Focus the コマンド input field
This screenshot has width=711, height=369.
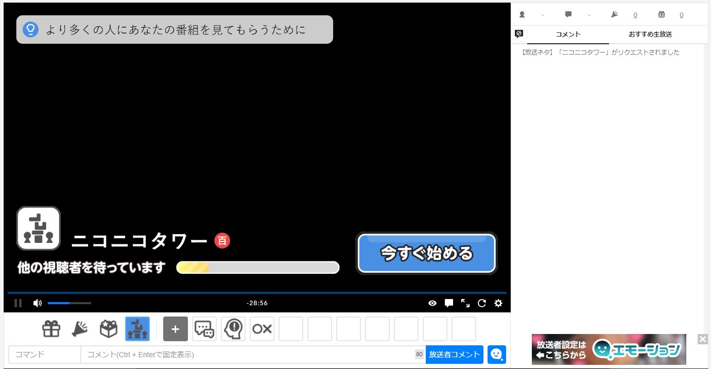[45, 355]
